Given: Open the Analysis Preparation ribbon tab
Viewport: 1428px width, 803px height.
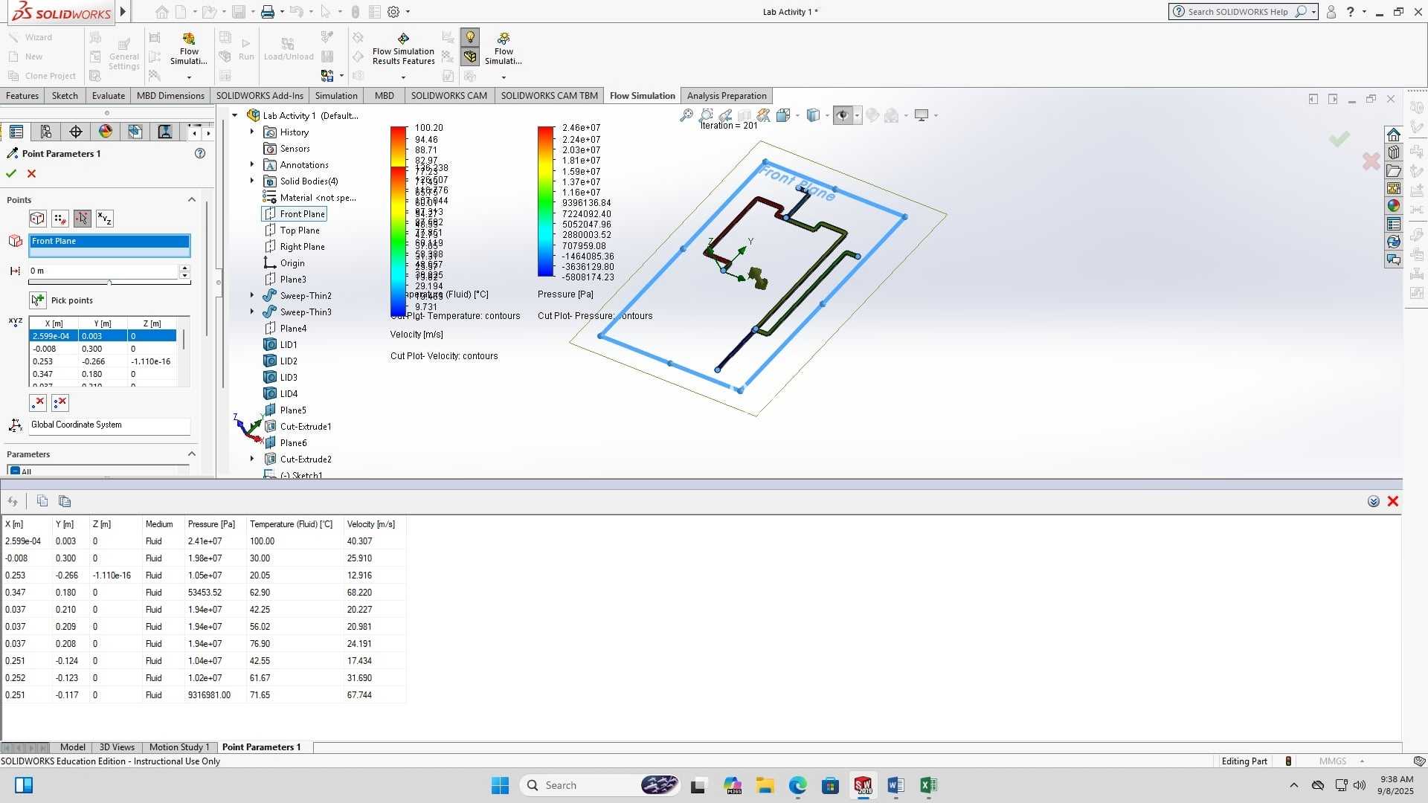Looking at the screenshot, I should [727, 96].
